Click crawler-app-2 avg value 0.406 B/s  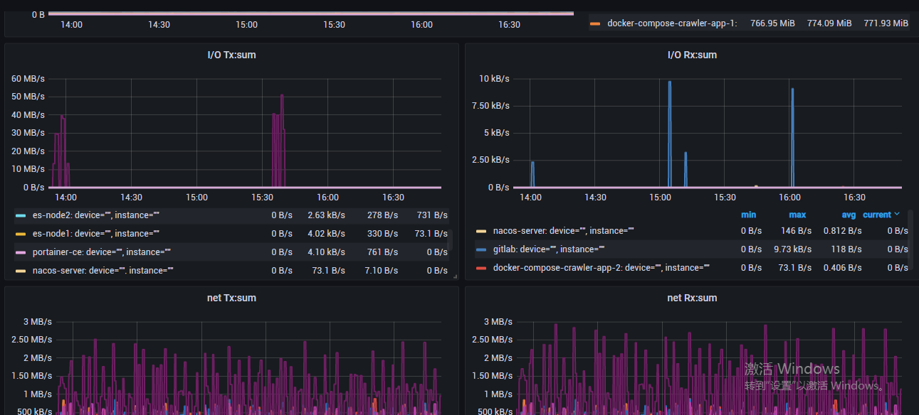pos(842,268)
